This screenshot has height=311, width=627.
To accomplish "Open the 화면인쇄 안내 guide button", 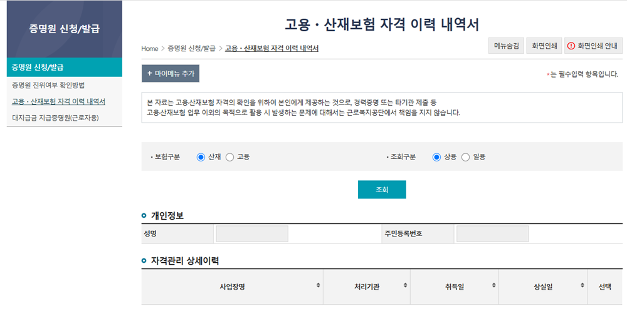I will pos(593,46).
